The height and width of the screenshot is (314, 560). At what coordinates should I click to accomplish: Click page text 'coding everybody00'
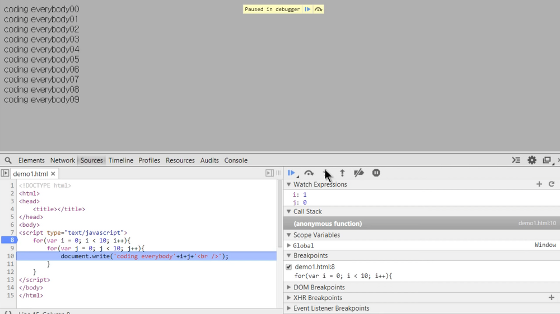pyautogui.click(x=41, y=9)
